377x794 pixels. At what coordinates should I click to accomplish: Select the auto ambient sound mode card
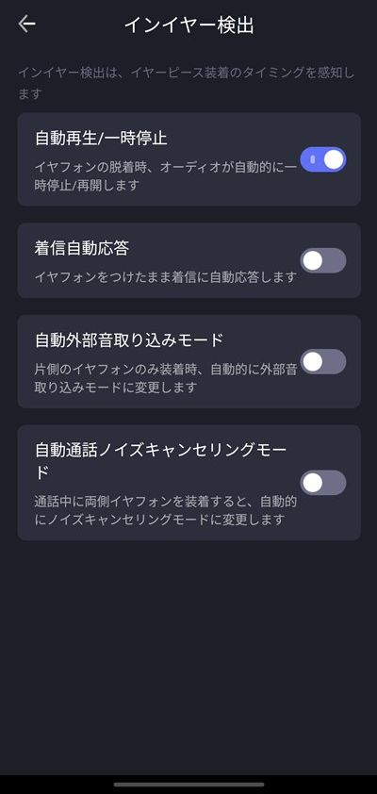tap(188, 361)
